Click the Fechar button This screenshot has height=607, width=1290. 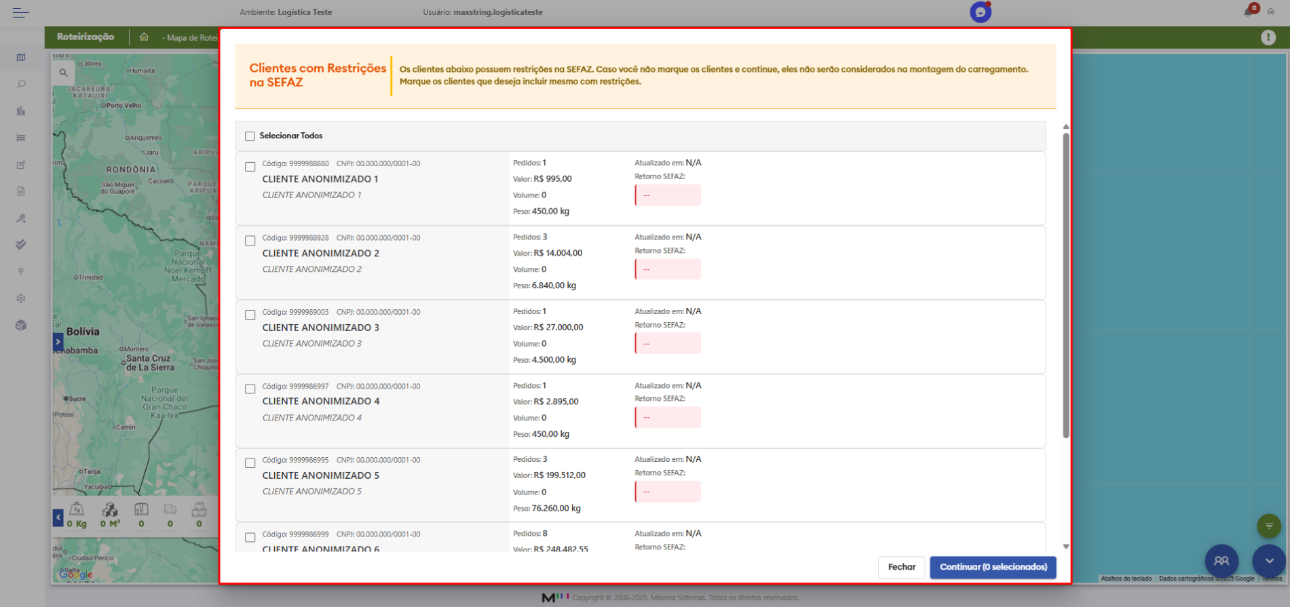tap(902, 567)
